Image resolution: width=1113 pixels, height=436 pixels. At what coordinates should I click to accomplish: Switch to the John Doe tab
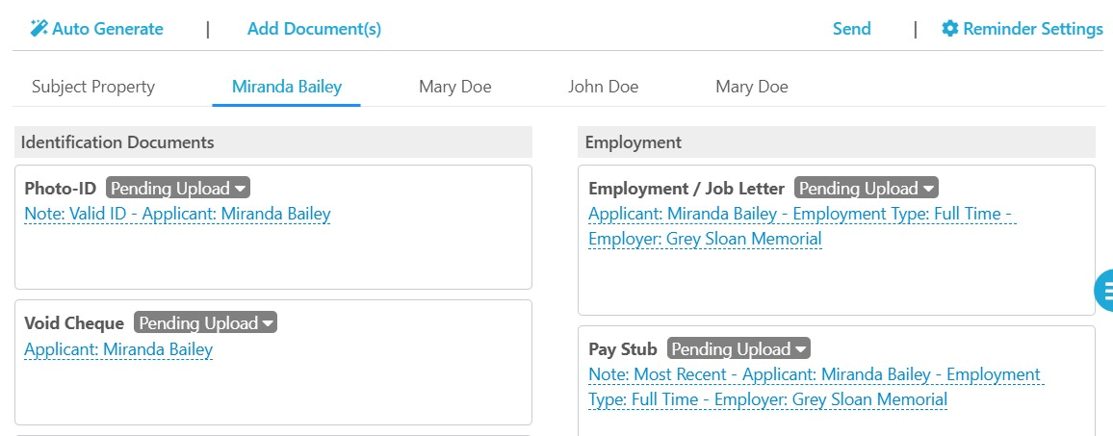tap(604, 87)
